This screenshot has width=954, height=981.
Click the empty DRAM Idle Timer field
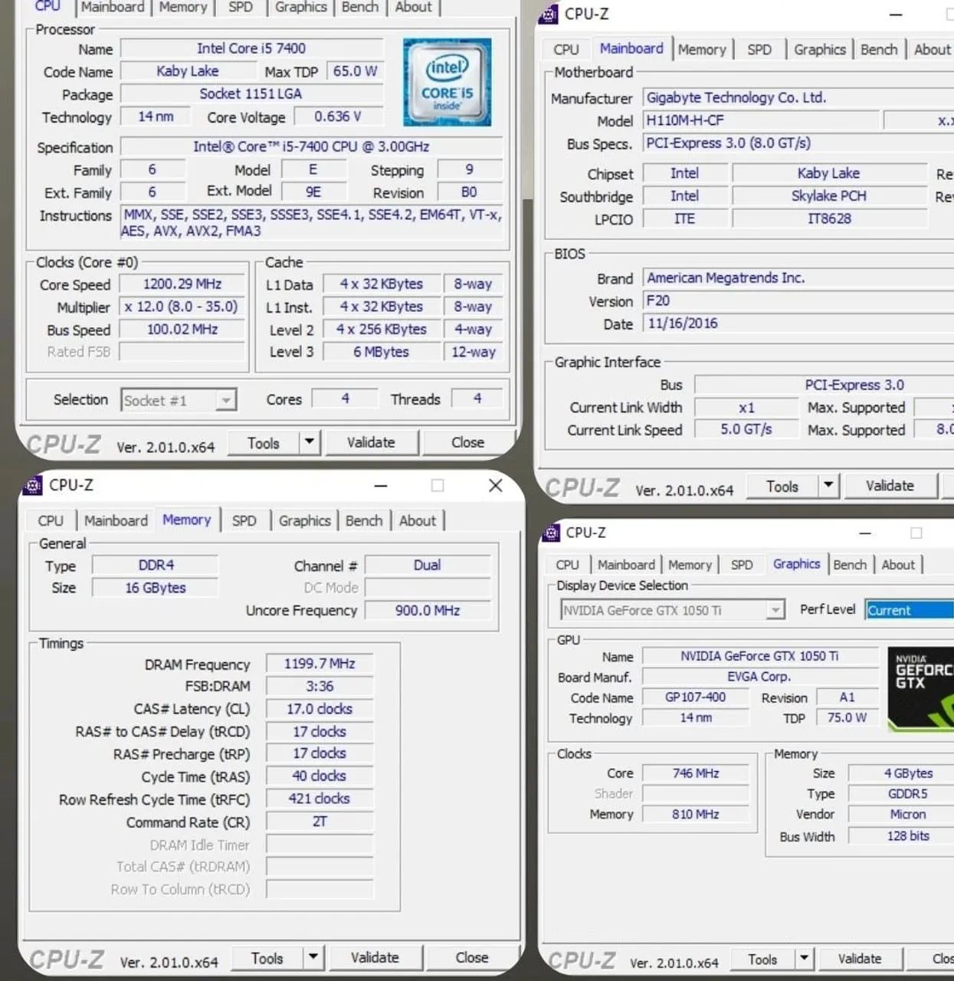pos(320,845)
